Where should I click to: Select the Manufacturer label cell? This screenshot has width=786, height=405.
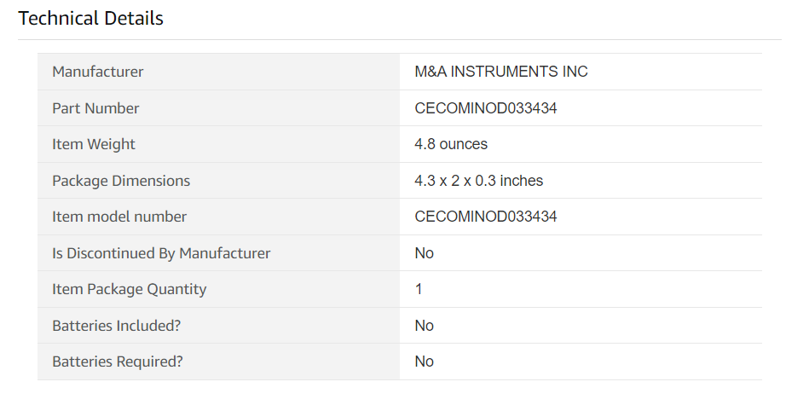[x=218, y=72]
